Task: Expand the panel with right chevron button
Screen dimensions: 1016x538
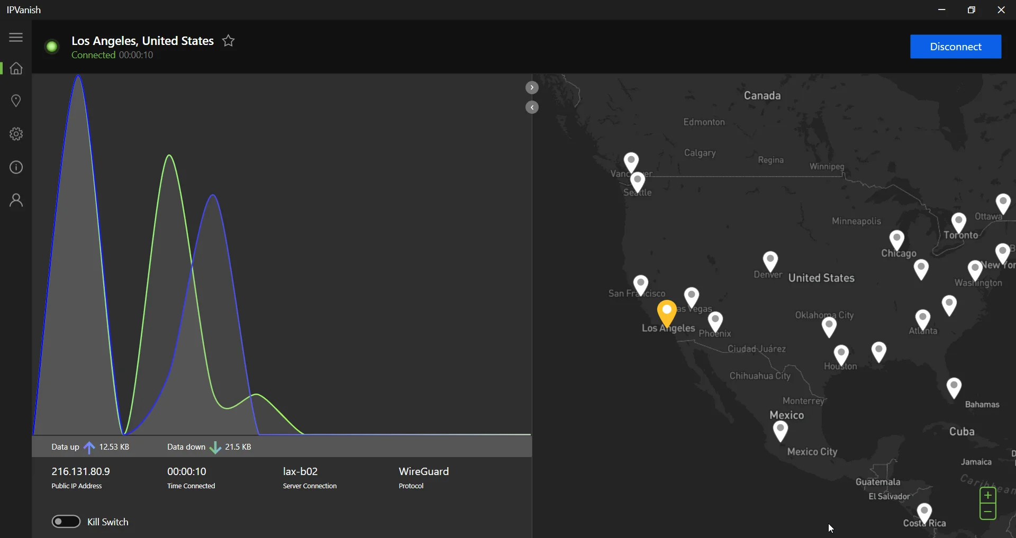Action: pyautogui.click(x=532, y=87)
